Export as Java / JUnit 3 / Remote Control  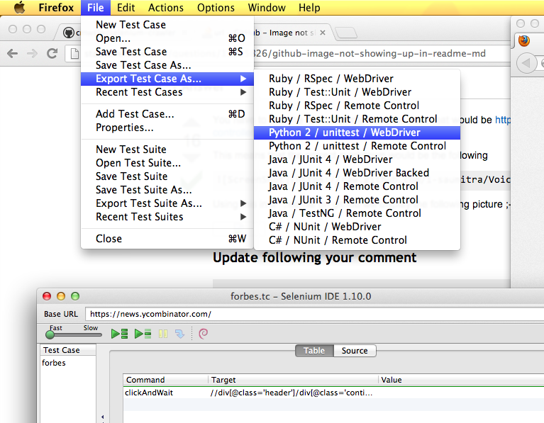[357, 200]
